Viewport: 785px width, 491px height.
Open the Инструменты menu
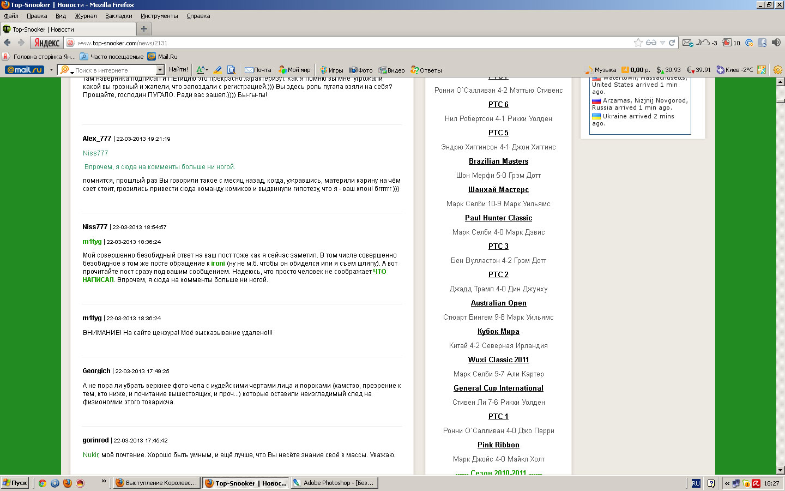point(159,16)
